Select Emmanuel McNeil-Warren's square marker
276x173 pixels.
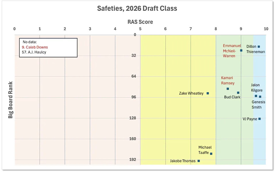pyautogui.click(x=241, y=50)
